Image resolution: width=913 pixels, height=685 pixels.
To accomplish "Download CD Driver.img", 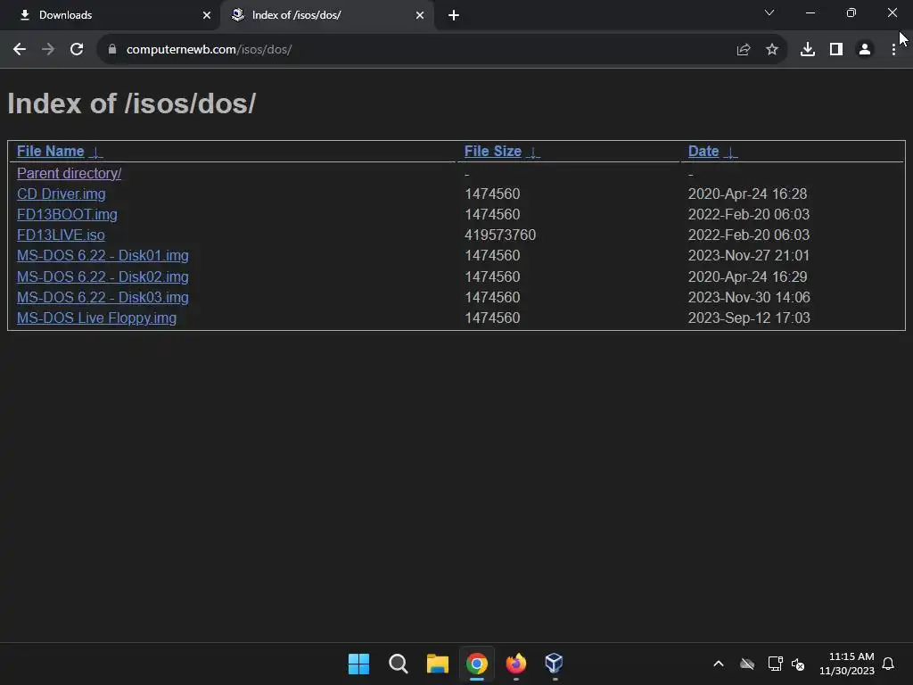I will [x=62, y=194].
